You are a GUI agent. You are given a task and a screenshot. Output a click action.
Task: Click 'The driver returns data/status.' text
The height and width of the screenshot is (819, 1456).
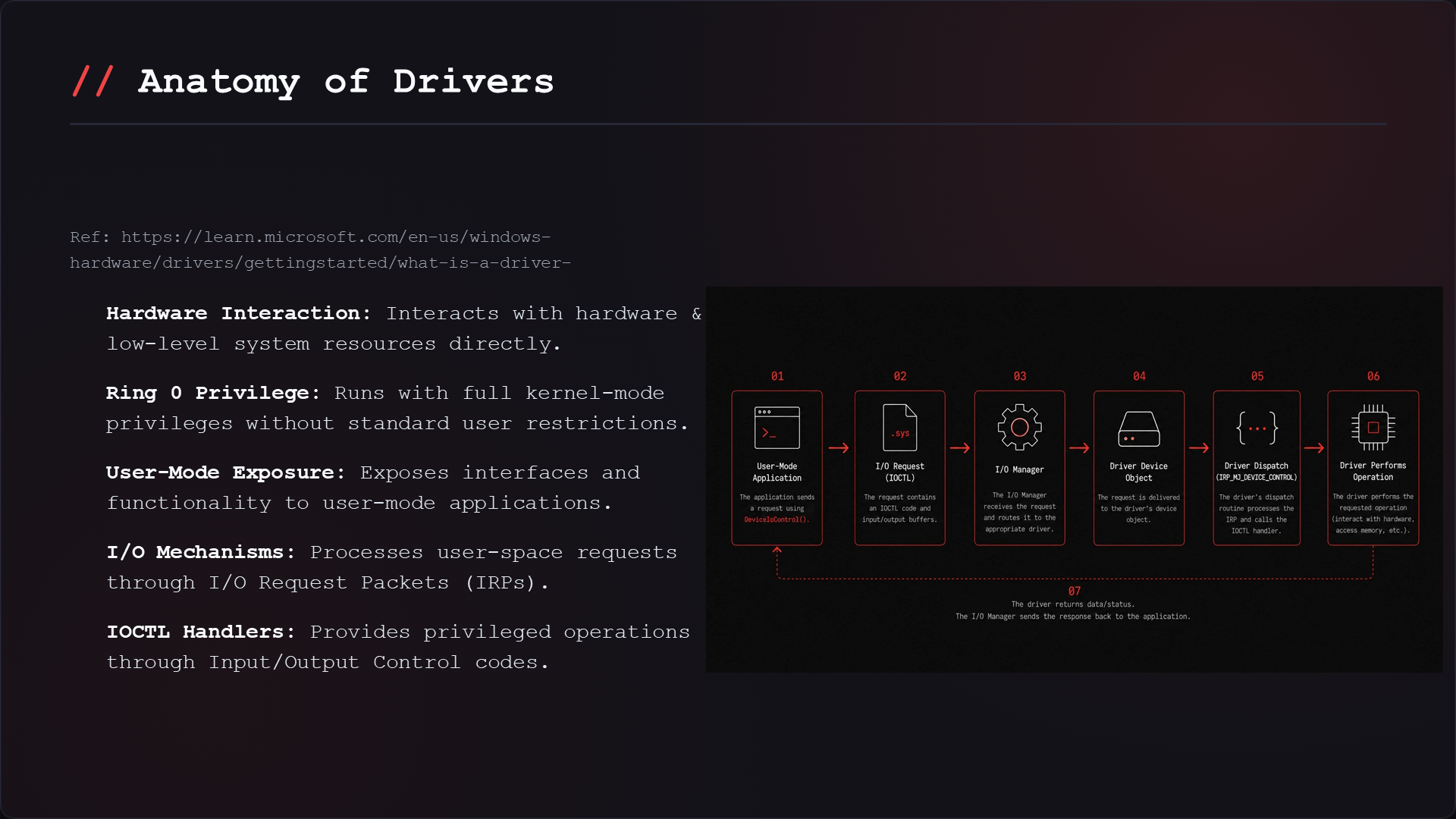click(1073, 604)
